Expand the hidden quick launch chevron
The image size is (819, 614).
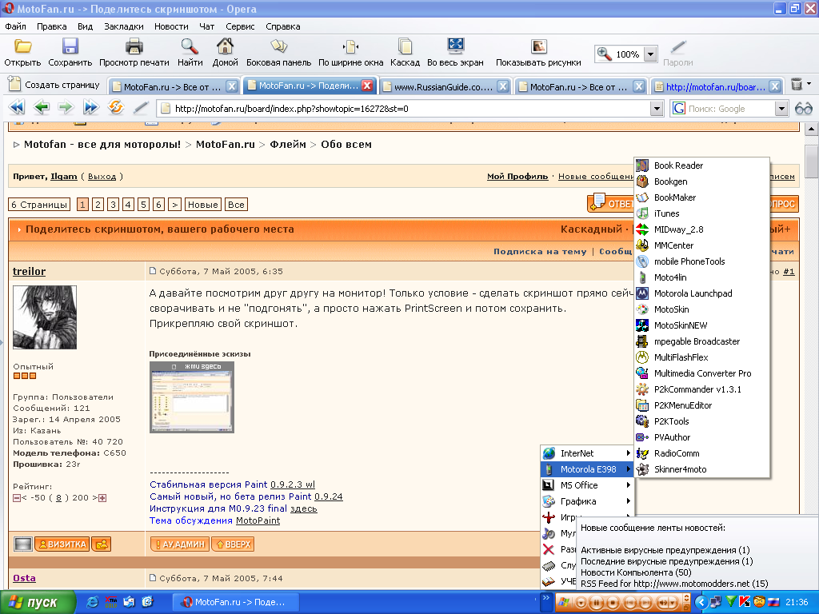546,597
